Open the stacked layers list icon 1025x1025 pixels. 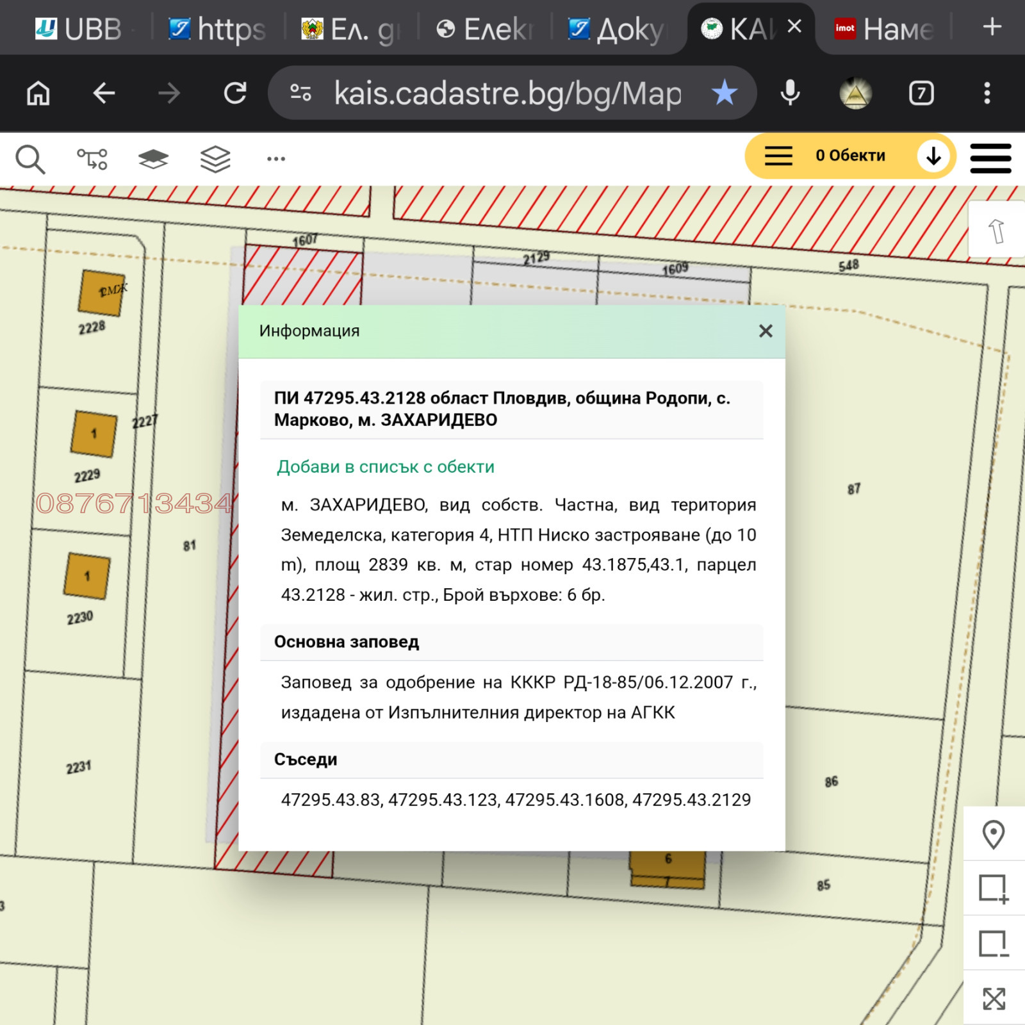click(215, 159)
